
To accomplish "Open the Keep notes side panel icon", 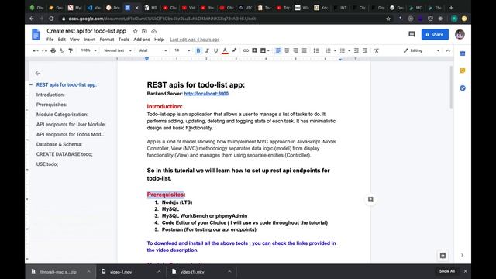I will pyautogui.click(x=463, y=71).
